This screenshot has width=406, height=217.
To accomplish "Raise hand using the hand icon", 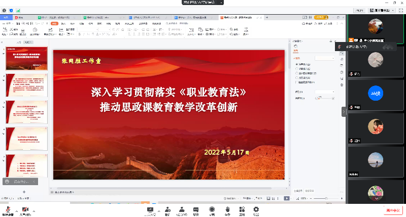I will pos(228,210).
